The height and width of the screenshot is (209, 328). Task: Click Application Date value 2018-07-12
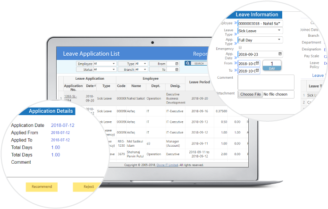63,125
